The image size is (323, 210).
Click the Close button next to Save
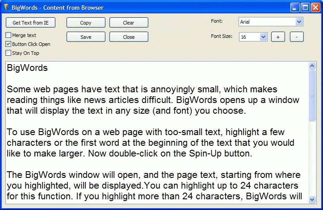tap(129, 37)
